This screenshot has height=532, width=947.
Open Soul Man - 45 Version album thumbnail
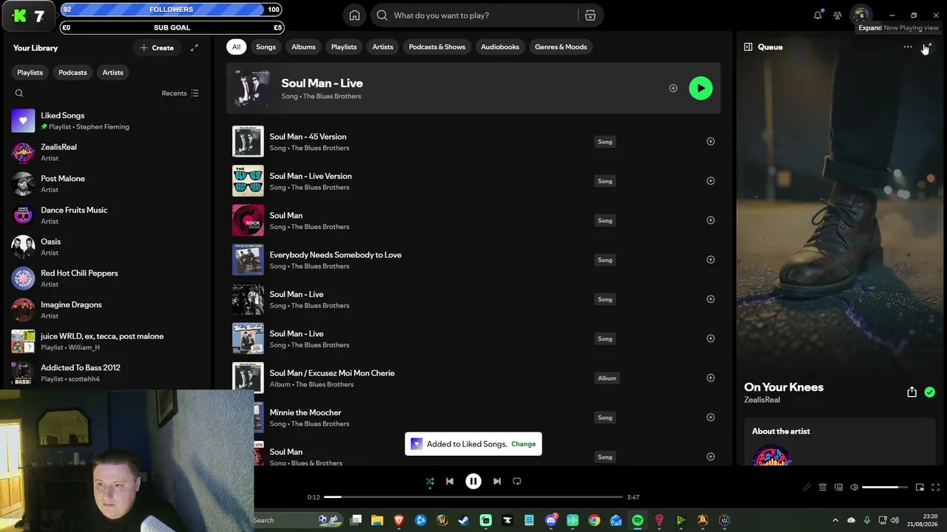(248, 141)
